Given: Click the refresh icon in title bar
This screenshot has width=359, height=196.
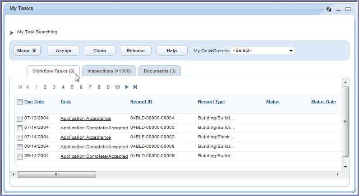Looking at the screenshot, I should coord(329,9).
